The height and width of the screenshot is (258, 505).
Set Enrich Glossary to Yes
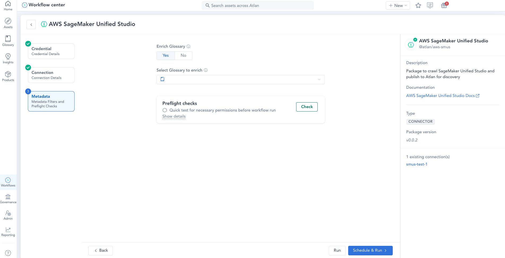pos(166,55)
